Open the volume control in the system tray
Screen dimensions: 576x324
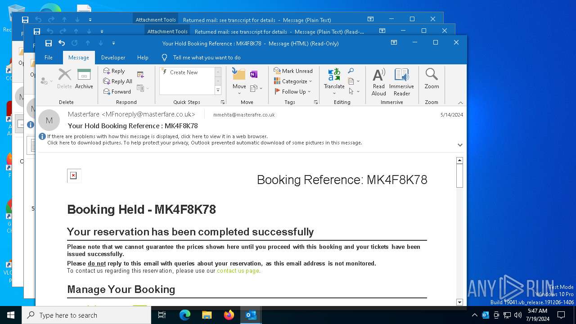click(518, 315)
